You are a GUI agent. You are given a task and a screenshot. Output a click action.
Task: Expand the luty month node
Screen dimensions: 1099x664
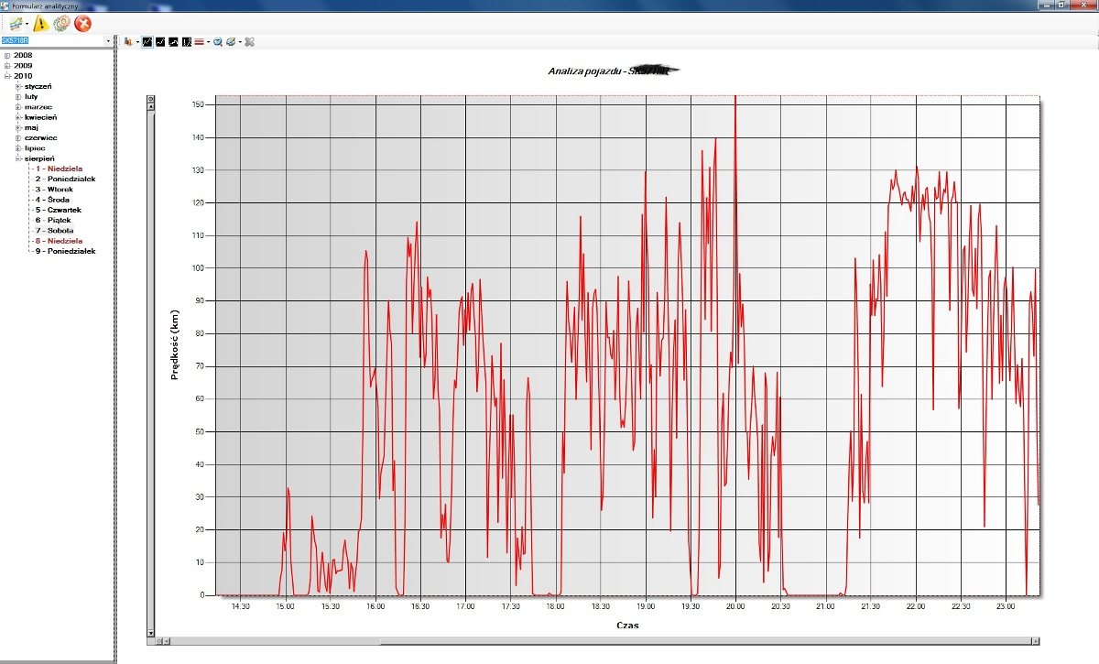[18, 96]
